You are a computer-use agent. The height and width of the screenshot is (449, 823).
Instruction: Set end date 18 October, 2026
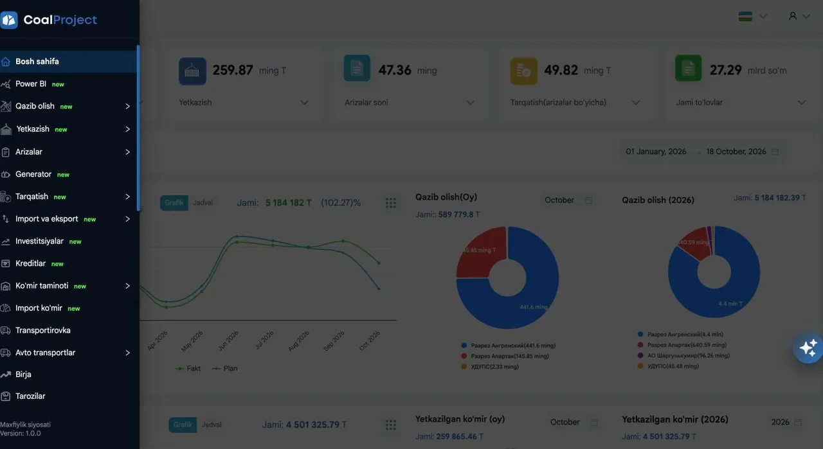(x=736, y=152)
